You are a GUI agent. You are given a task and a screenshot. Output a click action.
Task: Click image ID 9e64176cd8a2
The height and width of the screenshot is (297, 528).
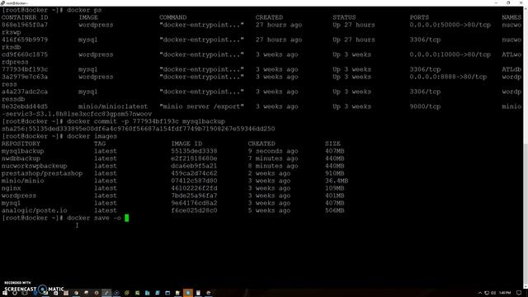[194, 203]
